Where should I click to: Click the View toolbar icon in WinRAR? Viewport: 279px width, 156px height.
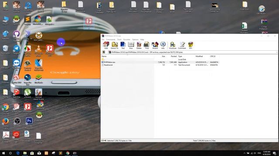click(131, 45)
